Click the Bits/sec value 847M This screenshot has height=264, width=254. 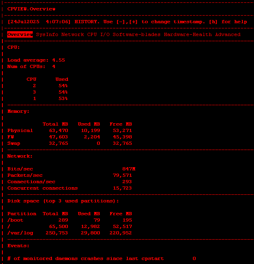click(x=129, y=169)
